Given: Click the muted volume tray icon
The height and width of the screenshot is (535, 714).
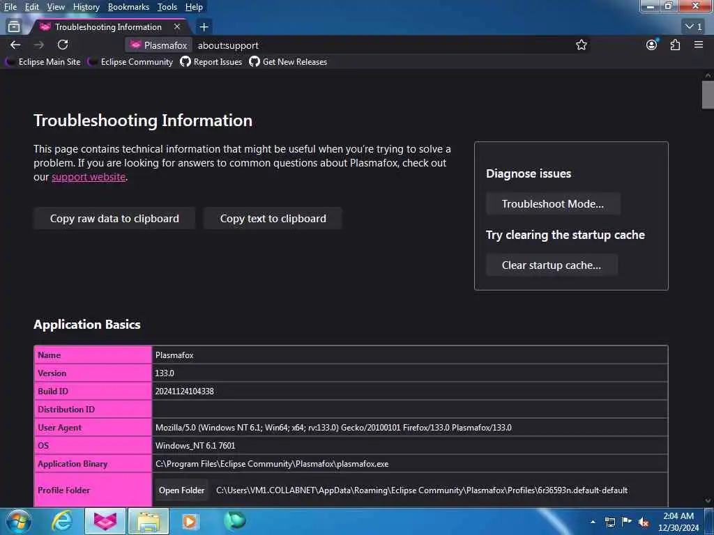Looking at the screenshot, I should tap(644, 522).
